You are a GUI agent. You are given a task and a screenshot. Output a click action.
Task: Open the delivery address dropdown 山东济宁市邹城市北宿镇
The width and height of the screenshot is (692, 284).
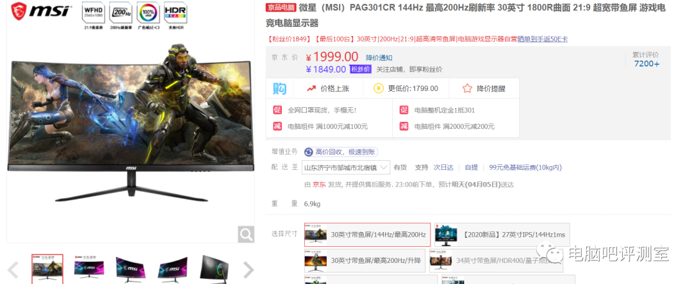tap(346, 167)
